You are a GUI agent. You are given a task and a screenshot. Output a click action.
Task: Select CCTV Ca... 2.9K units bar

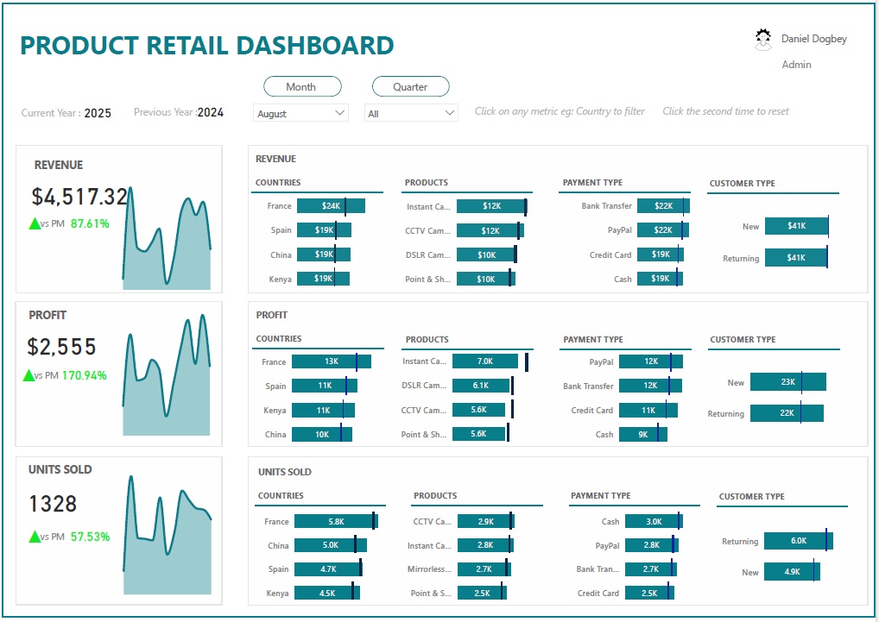click(x=485, y=522)
